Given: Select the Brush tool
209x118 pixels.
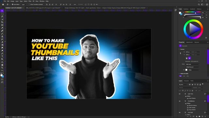Looking at the screenshot, I should [x=2, y=33].
